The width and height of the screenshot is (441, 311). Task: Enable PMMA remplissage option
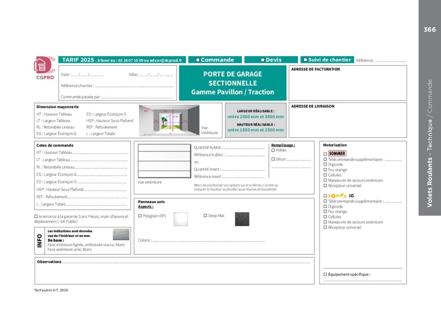pos(273,150)
